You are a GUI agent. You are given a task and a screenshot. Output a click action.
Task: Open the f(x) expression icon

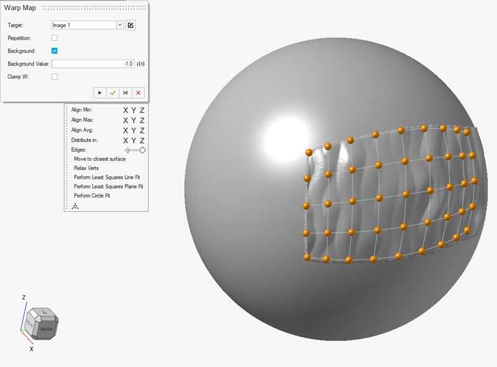141,64
